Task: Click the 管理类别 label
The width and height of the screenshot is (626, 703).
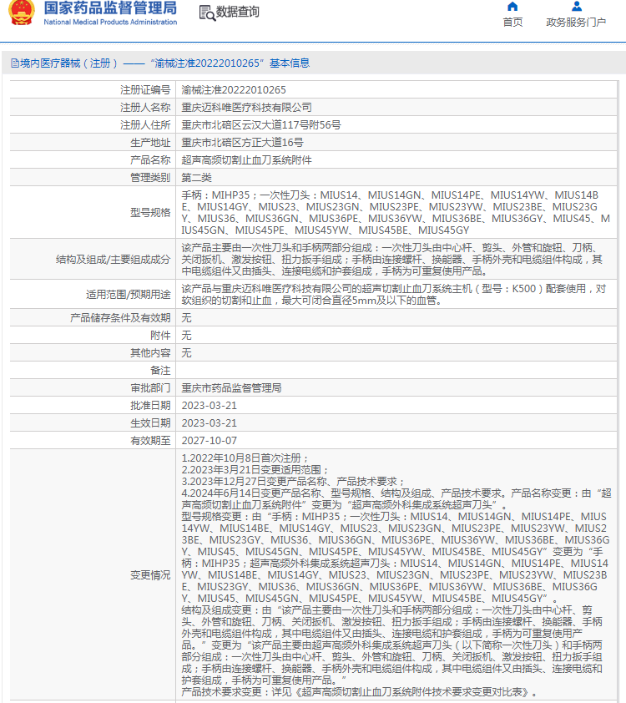Action: (x=150, y=178)
